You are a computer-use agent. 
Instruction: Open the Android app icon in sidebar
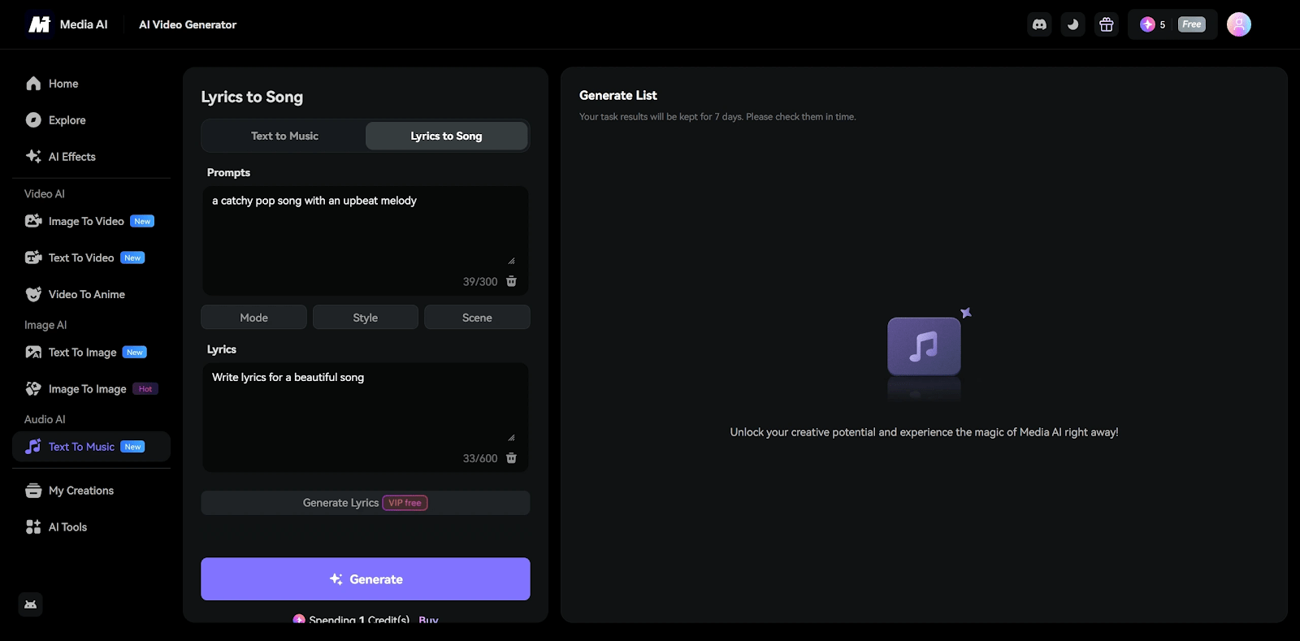point(30,604)
